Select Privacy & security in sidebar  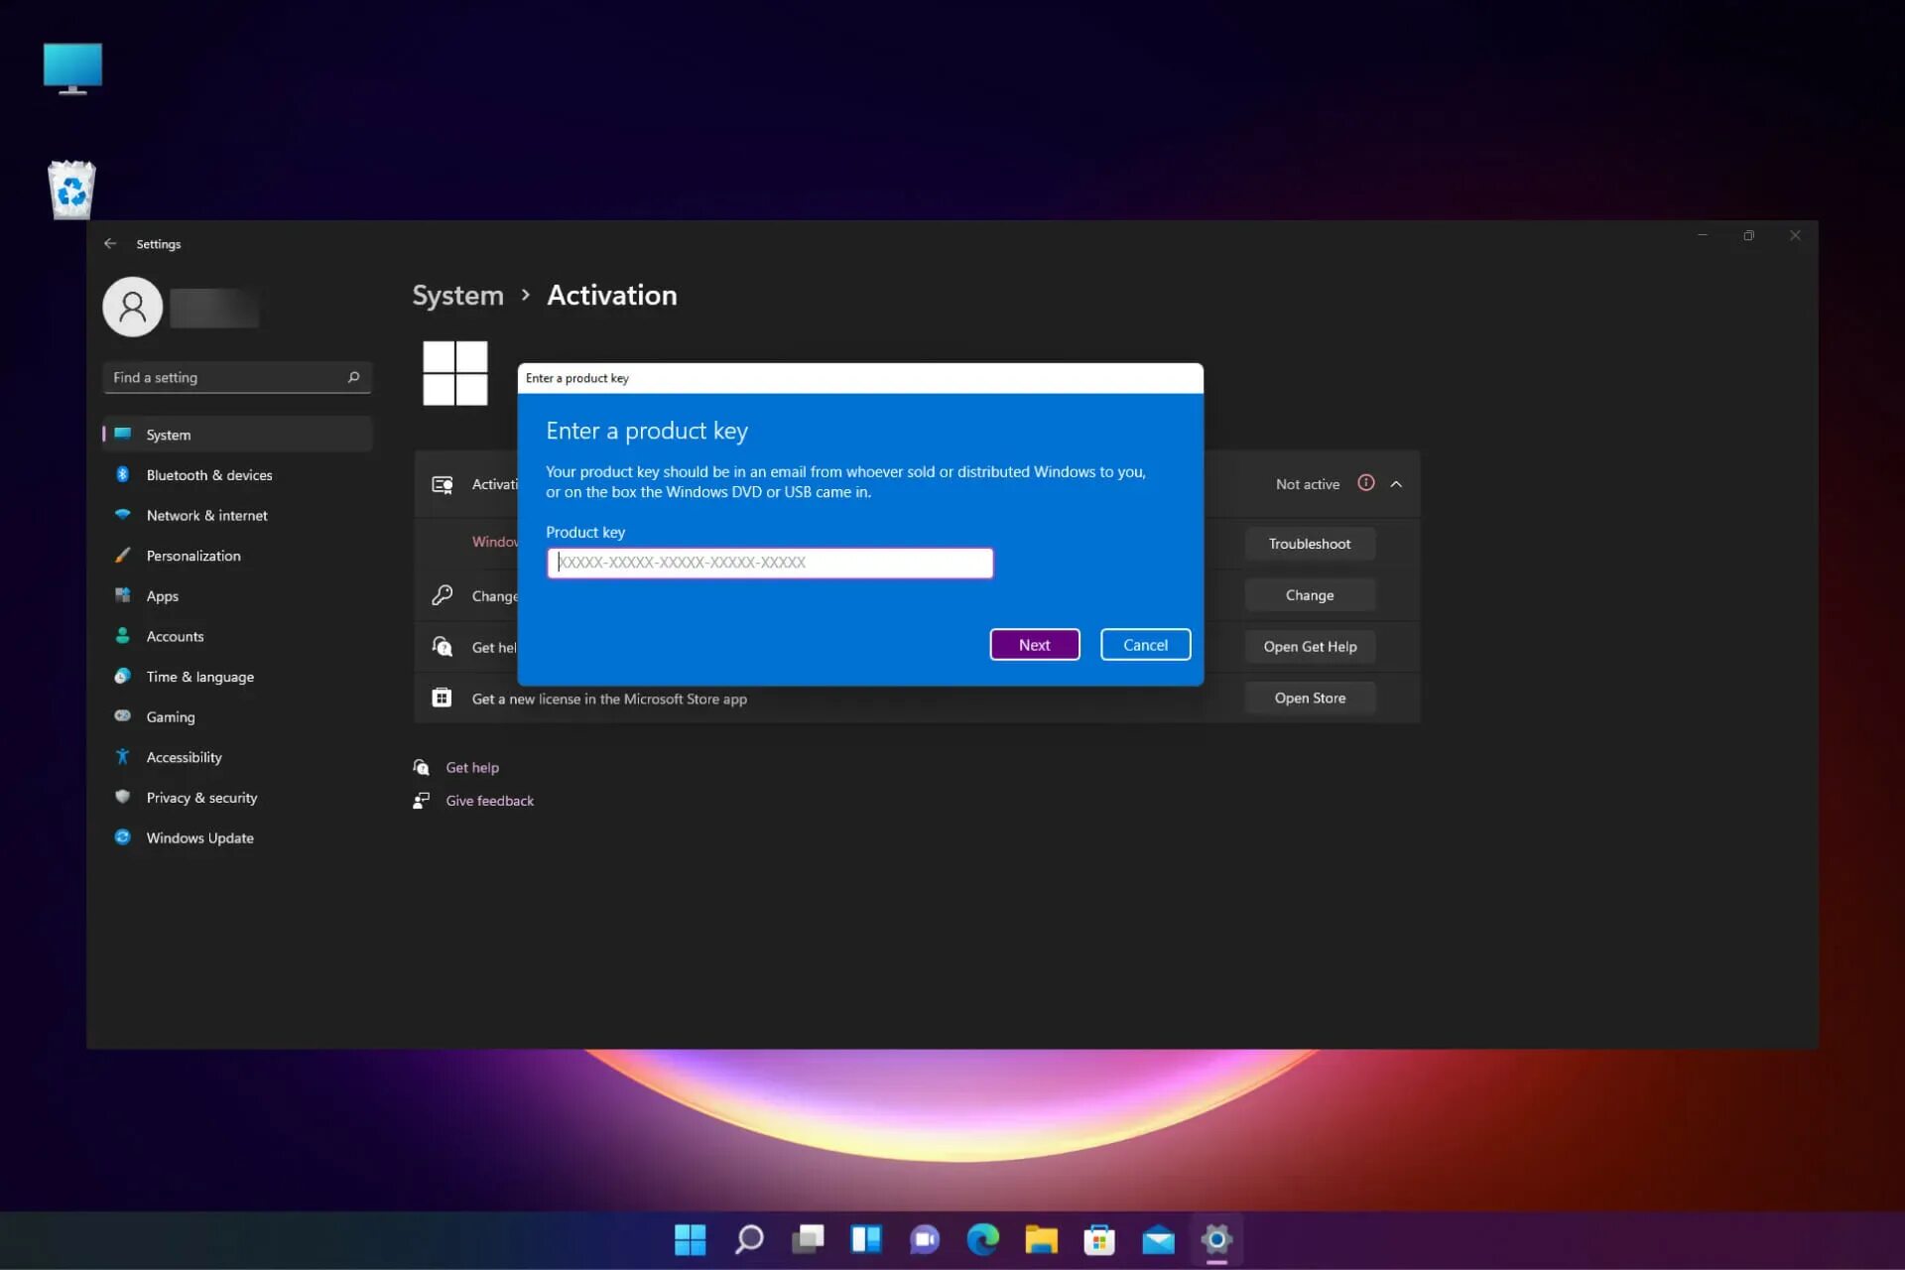click(x=201, y=798)
